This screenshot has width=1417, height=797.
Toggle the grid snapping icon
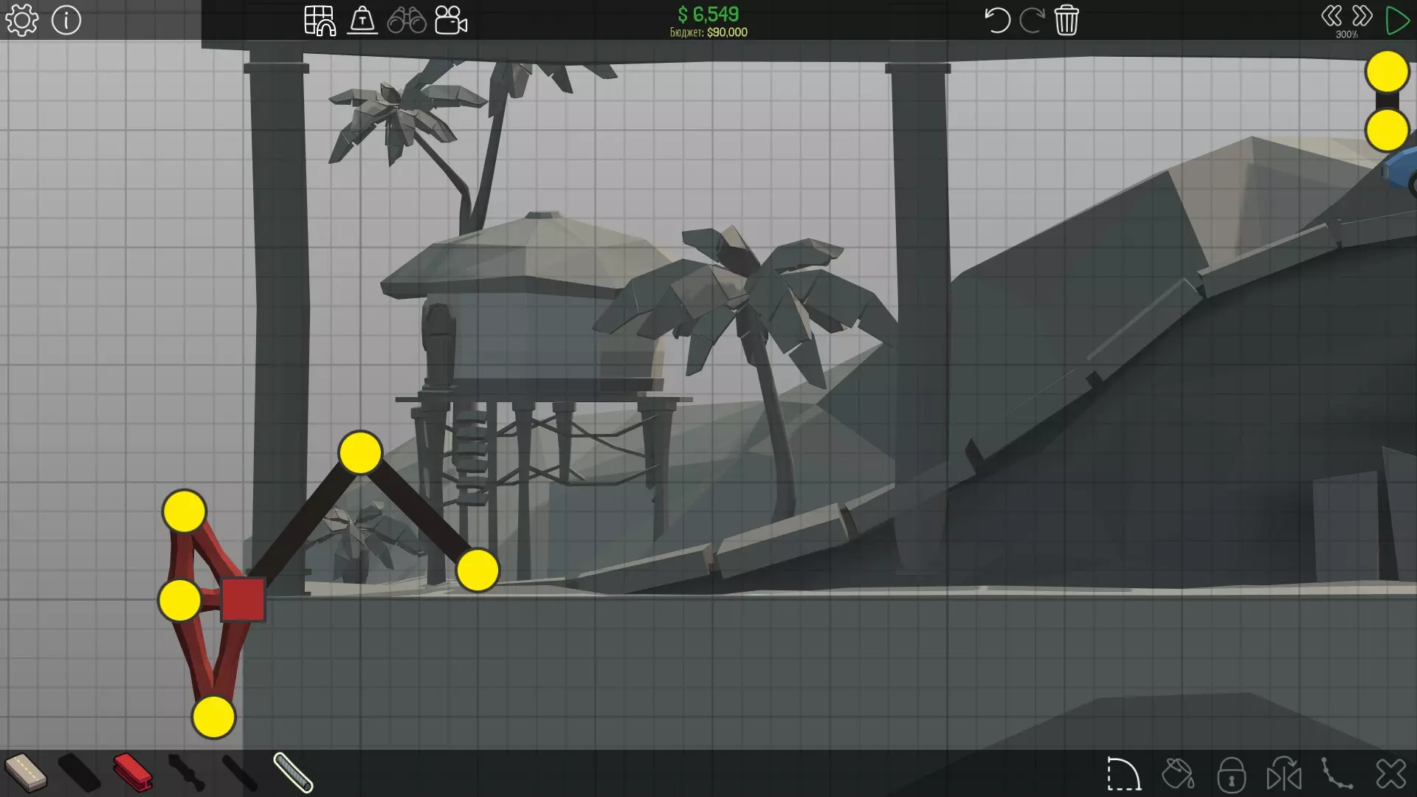pyautogui.click(x=320, y=20)
